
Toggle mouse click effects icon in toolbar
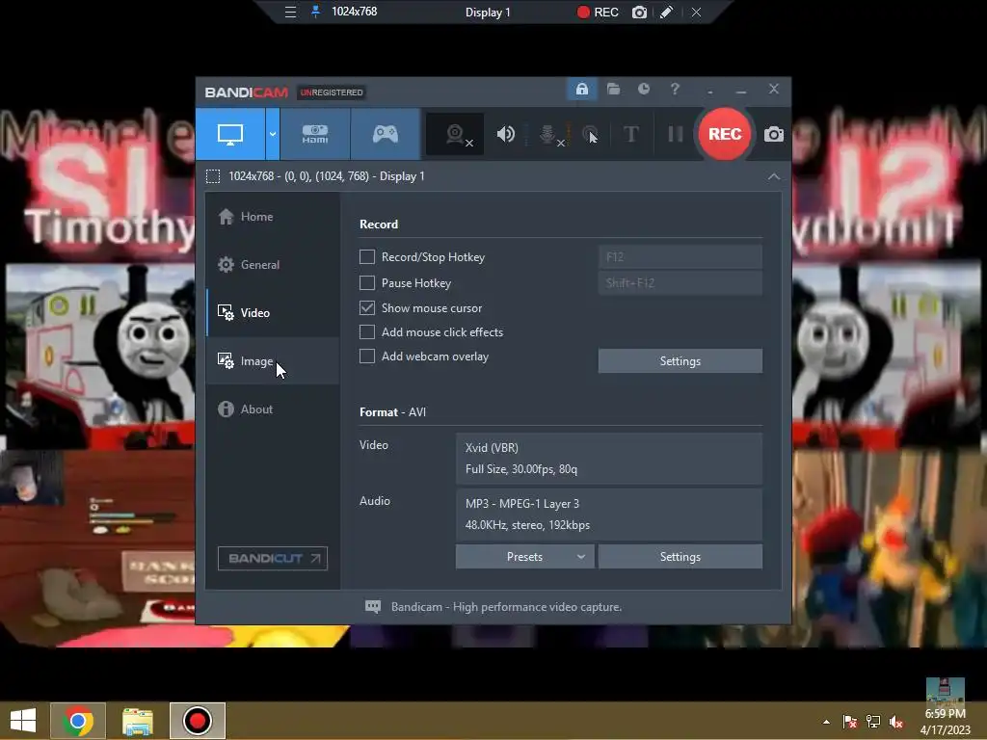590,134
